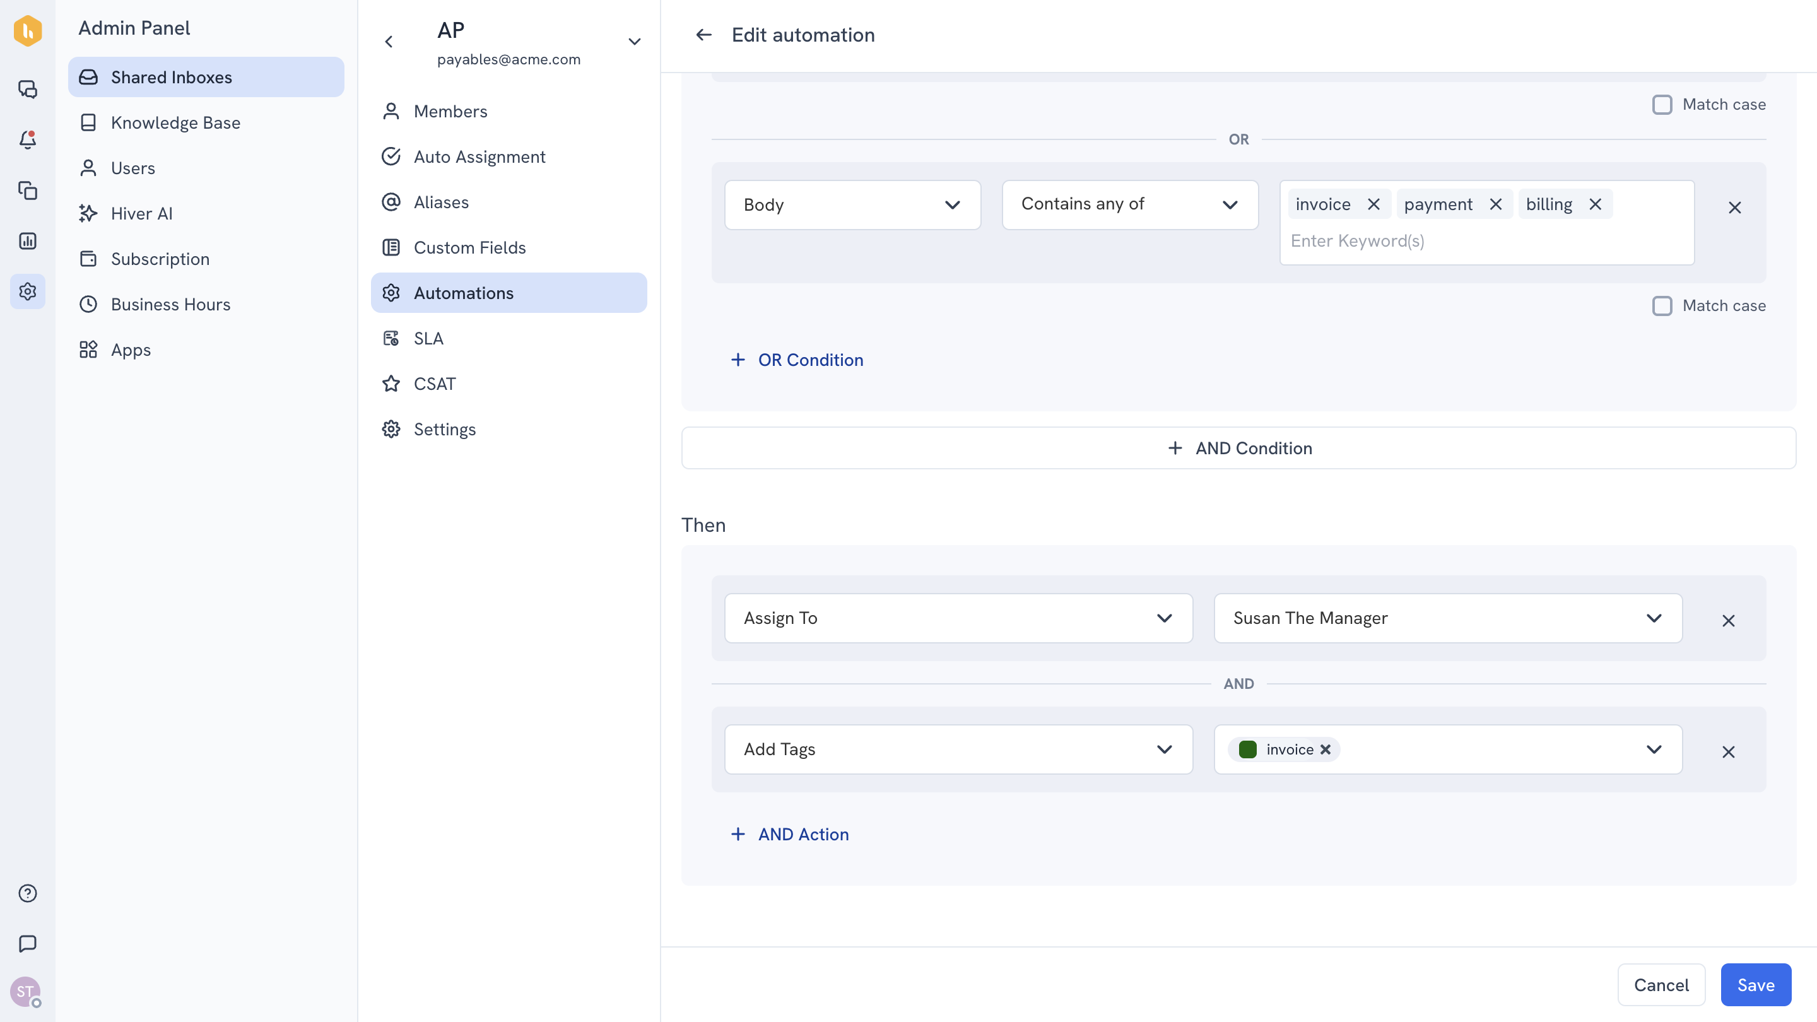Open the Contains any of dropdown

coord(1129,204)
